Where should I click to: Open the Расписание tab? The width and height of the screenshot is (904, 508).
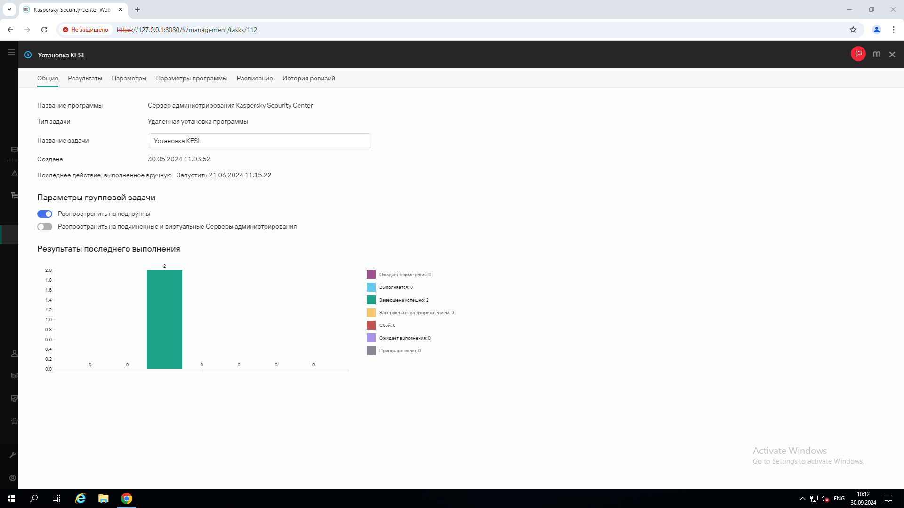(255, 79)
